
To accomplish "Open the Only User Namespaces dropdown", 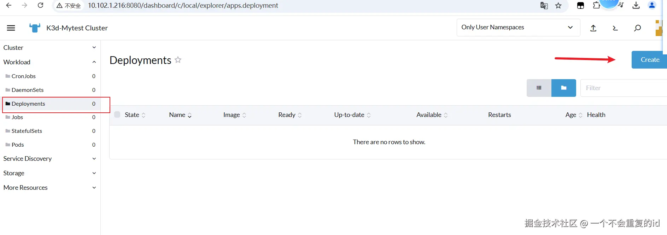I will 518,28.
